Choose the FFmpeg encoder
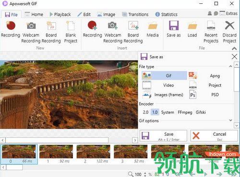240x177 pixels. pyautogui.click(x=185, y=112)
